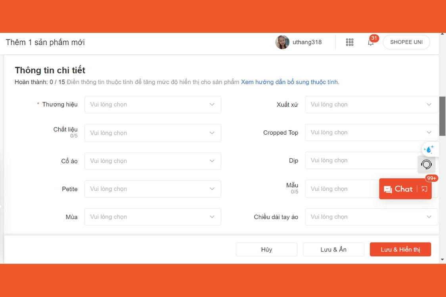Screen dimensions: 446x297
Task: Click the circular support icon below assistant
Action: pos(426,164)
